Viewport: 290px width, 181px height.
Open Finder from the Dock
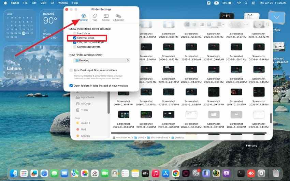pyautogui.click(x=14, y=174)
